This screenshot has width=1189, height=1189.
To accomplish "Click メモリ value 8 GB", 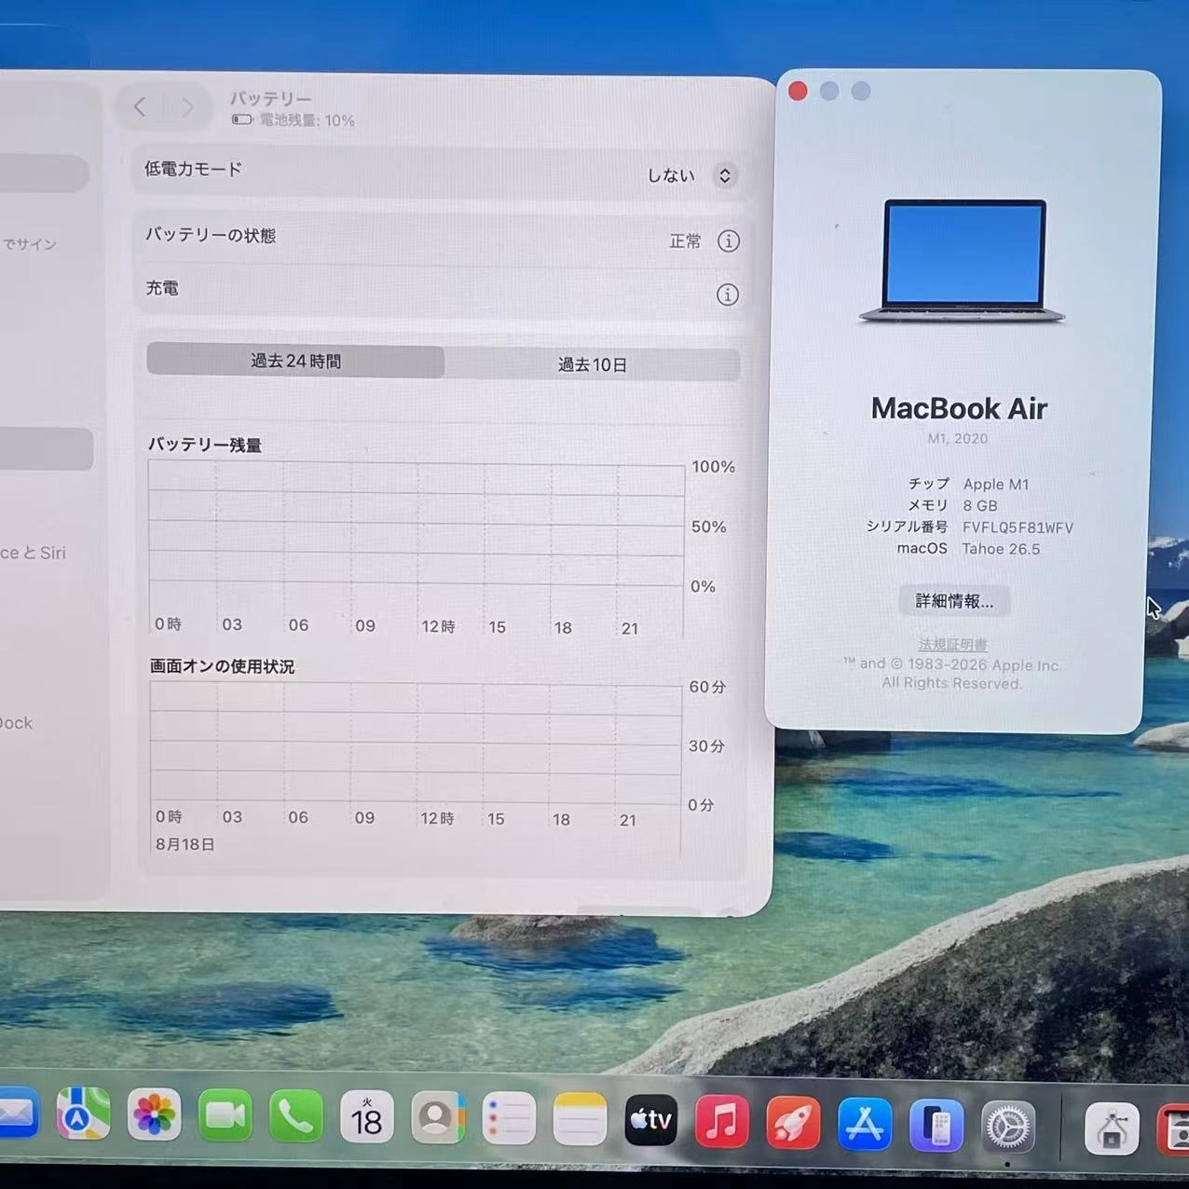I will (x=980, y=506).
